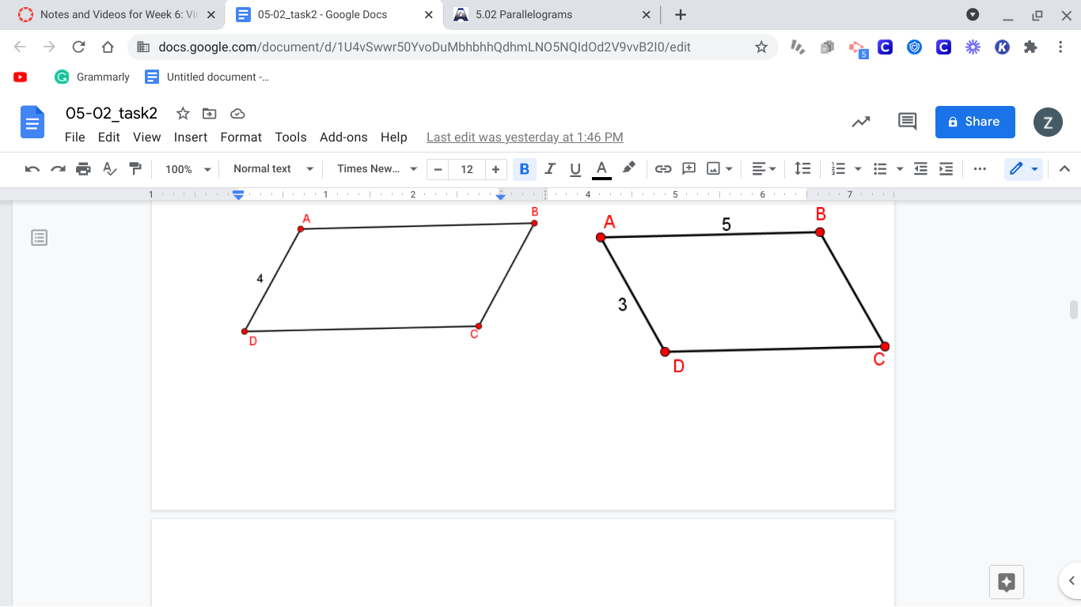Open Google account avatar Z
Image resolution: width=1081 pixels, height=607 pixels.
tap(1048, 122)
